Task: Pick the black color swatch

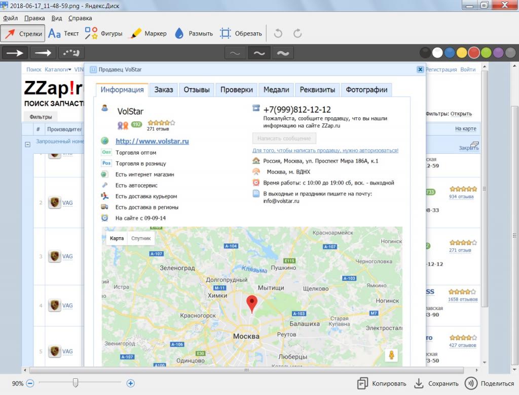Action: coord(425,53)
